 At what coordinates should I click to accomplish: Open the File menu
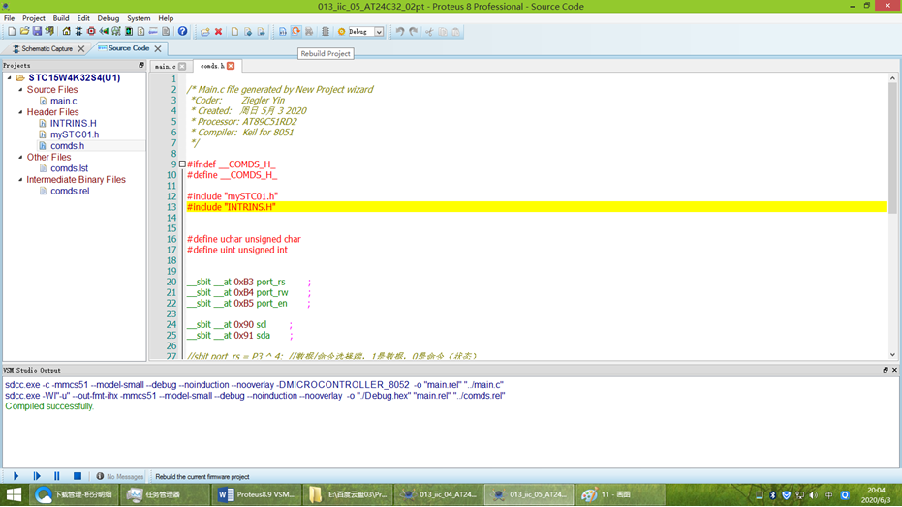point(10,18)
